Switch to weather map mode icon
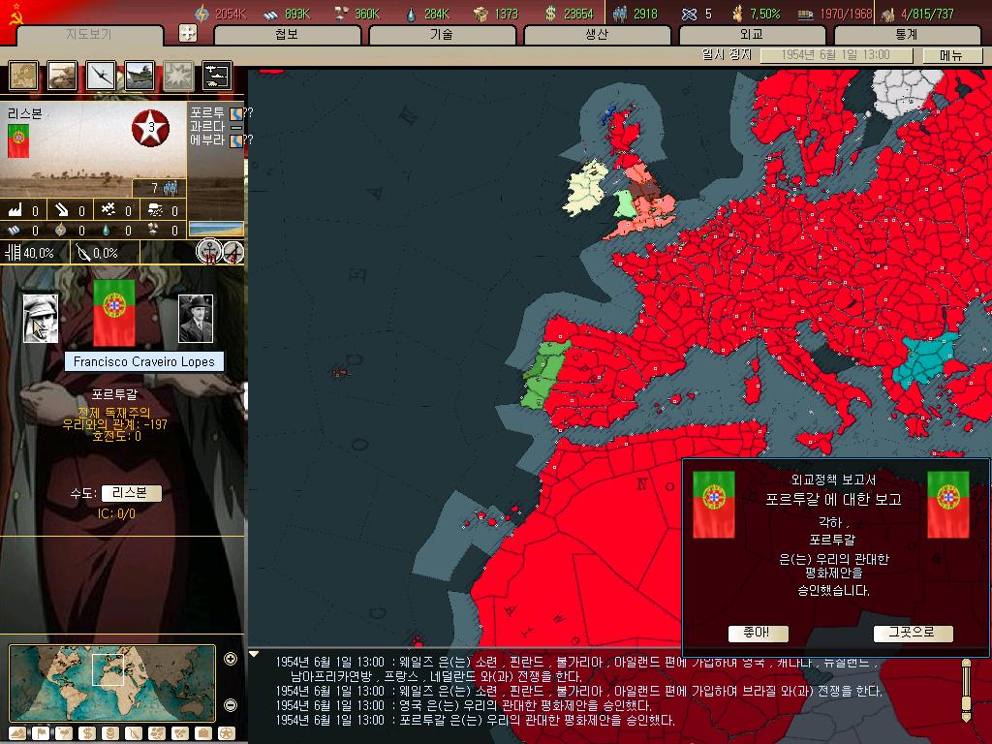The image size is (992, 744). pyautogui.click(x=64, y=733)
